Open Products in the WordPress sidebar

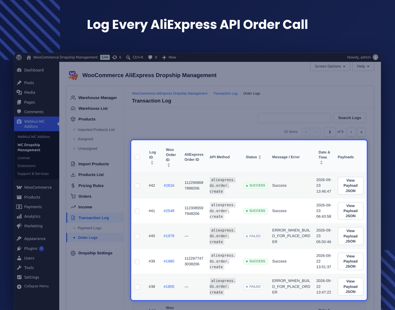click(x=32, y=197)
